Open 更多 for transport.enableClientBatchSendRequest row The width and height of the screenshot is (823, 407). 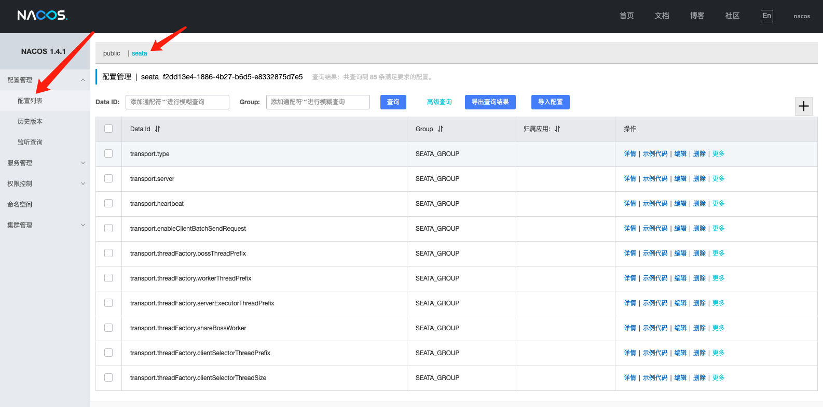718,229
